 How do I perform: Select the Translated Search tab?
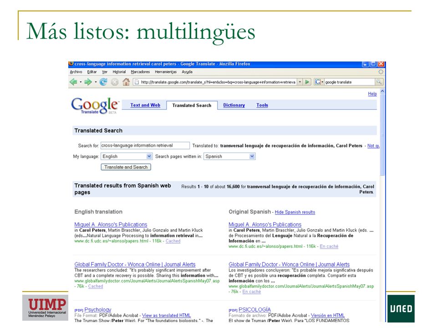click(192, 105)
